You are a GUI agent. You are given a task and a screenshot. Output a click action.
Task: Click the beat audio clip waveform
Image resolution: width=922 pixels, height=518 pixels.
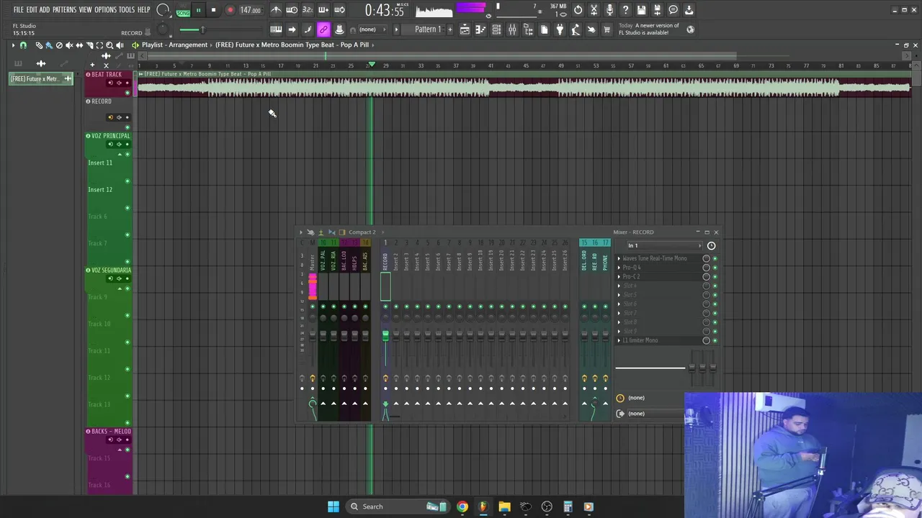click(524, 88)
